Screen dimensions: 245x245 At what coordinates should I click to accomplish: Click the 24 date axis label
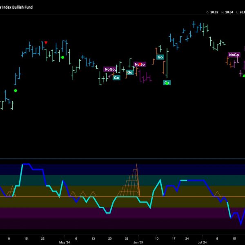tap(187, 238)
